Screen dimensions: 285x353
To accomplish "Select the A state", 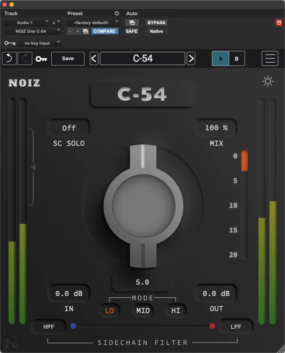I will pyautogui.click(x=220, y=58).
